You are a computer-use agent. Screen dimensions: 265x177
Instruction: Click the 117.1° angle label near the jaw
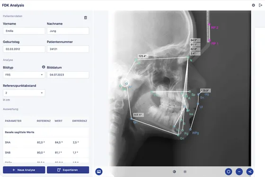[138, 115]
